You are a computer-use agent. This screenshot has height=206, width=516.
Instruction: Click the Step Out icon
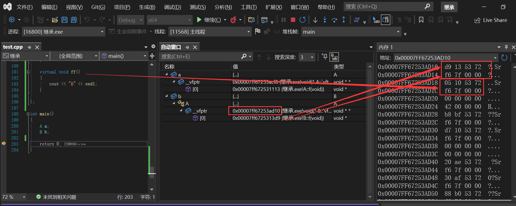[344, 20]
